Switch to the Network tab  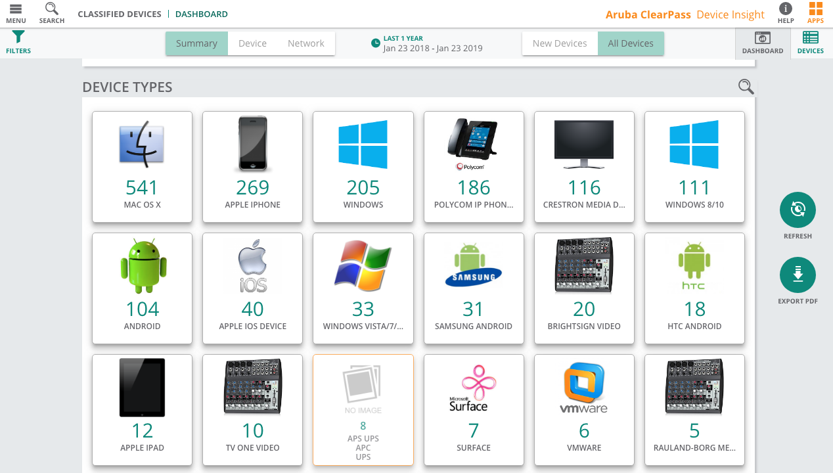coord(306,43)
